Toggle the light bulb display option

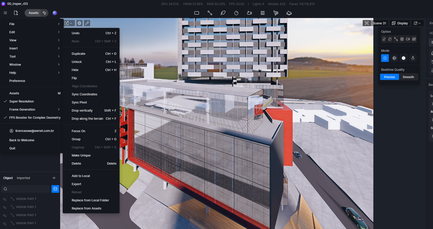tap(384, 39)
